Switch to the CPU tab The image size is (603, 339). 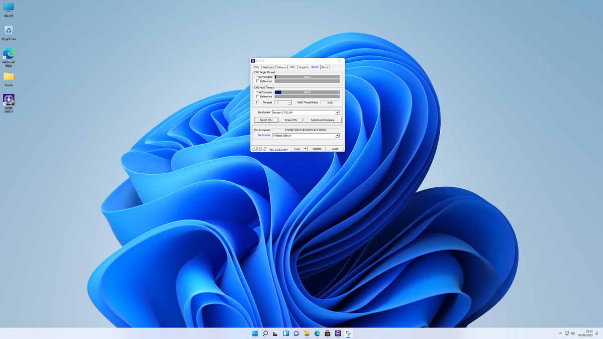coord(256,67)
